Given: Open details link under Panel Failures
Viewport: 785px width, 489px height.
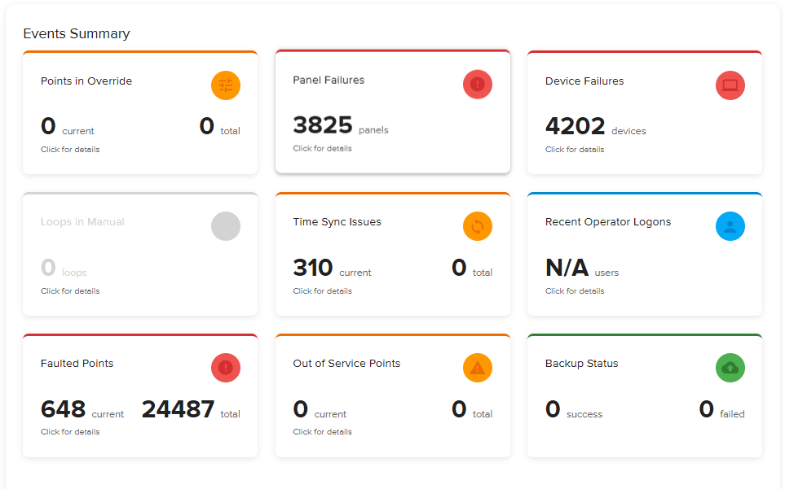Looking at the screenshot, I should tap(323, 148).
